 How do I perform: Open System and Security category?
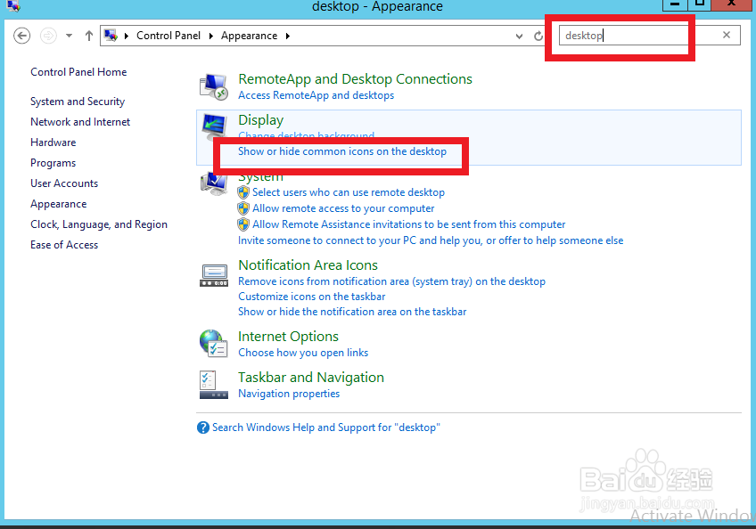coord(78,102)
